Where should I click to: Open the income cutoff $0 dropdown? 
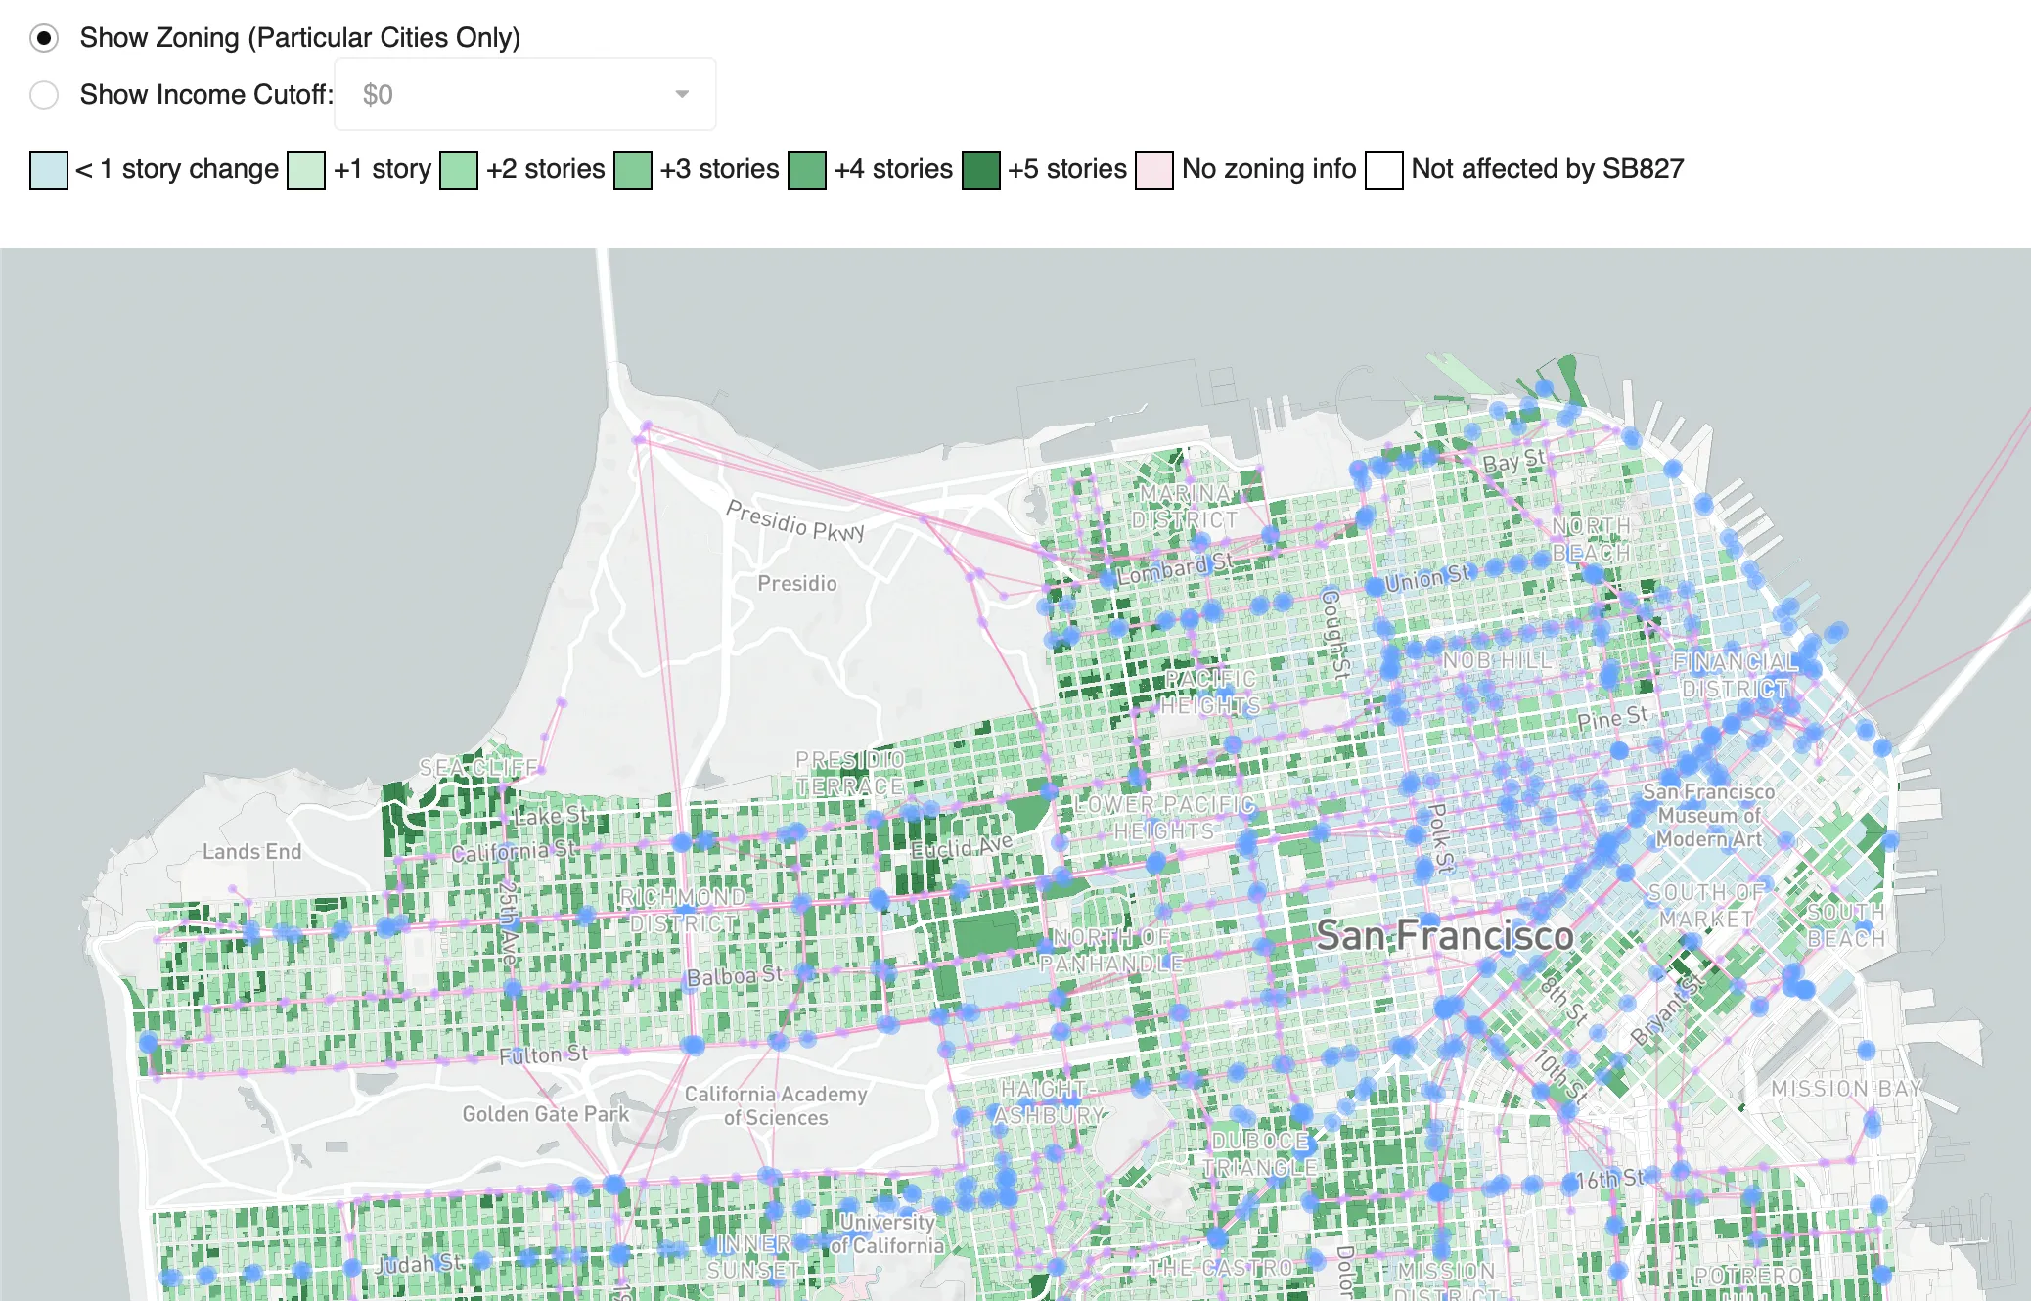(524, 94)
